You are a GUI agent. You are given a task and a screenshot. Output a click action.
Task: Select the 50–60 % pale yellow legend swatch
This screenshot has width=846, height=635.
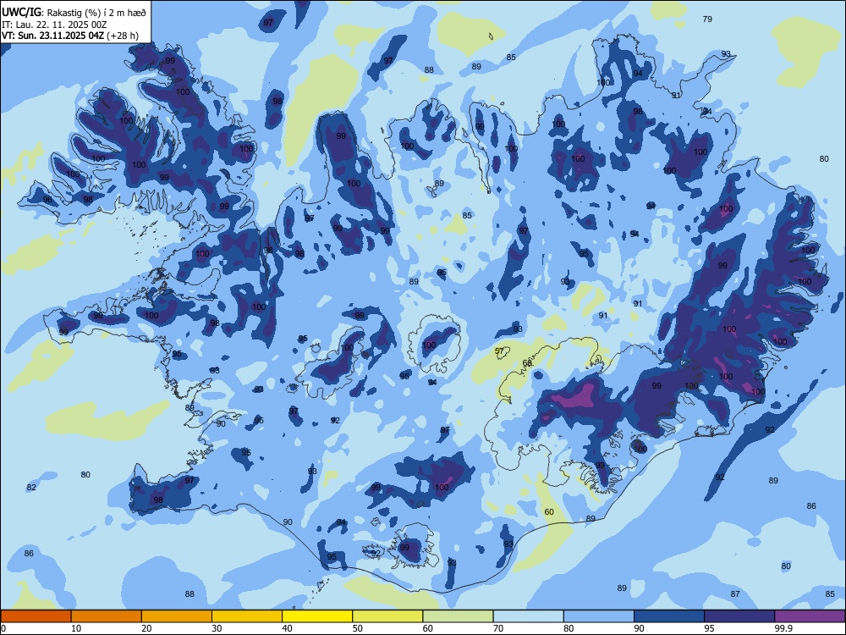coord(387,616)
